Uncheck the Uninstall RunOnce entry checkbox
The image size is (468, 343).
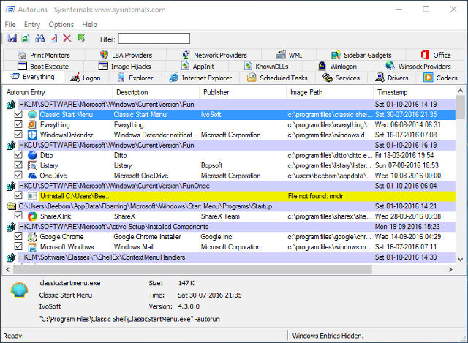point(18,195)
